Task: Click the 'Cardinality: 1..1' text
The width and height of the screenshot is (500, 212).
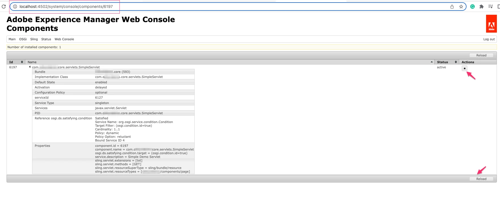Action: [x=107, y=129]
